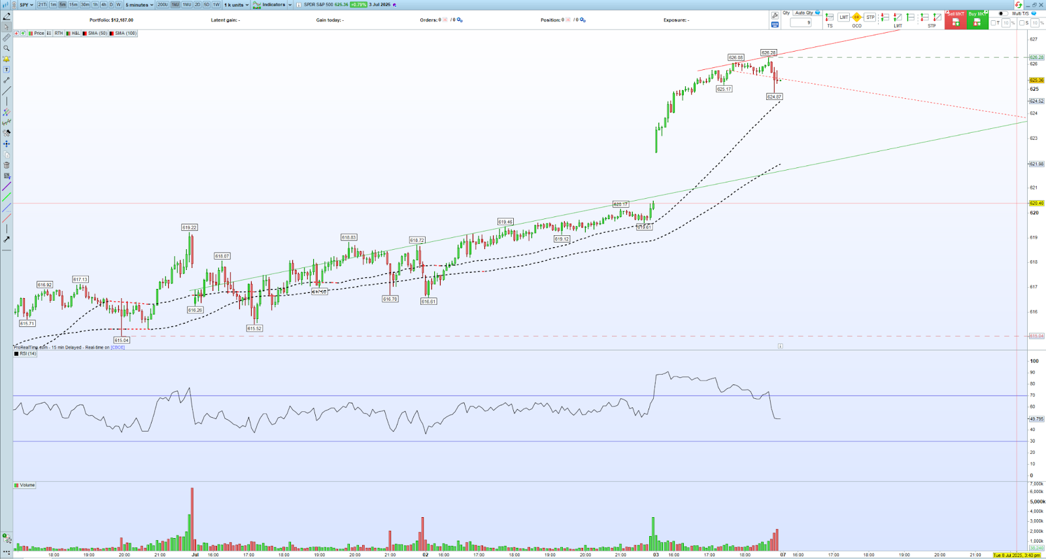Click the CBOE real-time link
This screenshot has width=1046, height=559.
pyautogui.click(x=118, y=347)
